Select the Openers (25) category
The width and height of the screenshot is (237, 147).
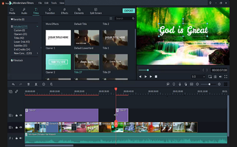pos(20,34)
